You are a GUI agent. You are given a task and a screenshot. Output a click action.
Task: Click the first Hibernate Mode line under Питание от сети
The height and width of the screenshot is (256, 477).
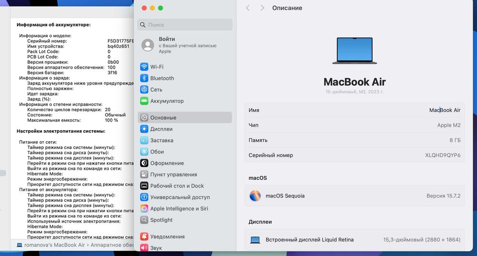[x=45, y=174]
